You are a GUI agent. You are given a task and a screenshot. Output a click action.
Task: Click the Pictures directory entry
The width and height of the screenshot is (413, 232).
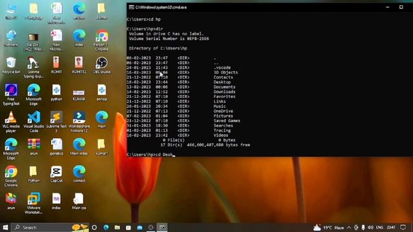(x=223, y=116)
